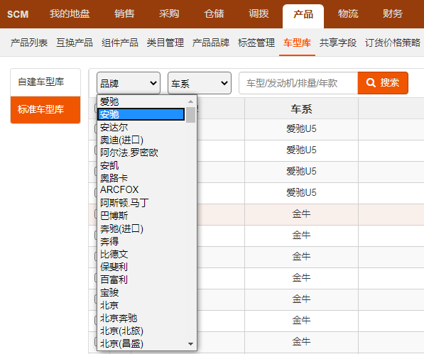Go to 车型库 submenu

click(297, 43)
